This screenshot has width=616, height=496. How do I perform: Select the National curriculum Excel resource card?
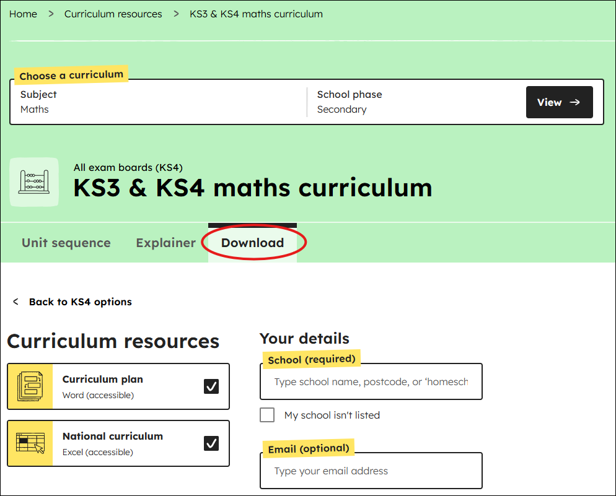point(118,443)
